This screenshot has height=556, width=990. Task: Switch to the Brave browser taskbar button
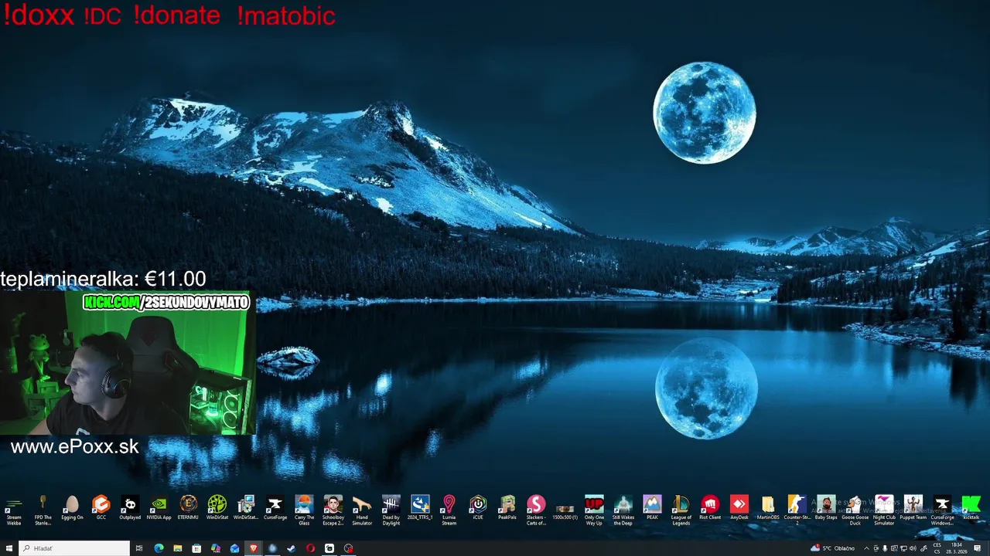[x=253, y=548]
